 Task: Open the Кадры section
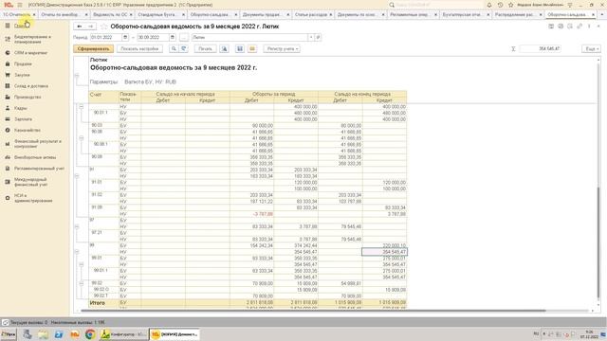click(20, 108)
